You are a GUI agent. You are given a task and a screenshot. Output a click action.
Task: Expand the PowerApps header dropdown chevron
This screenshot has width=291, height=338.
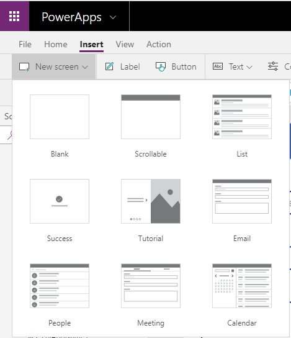point(113,17)
